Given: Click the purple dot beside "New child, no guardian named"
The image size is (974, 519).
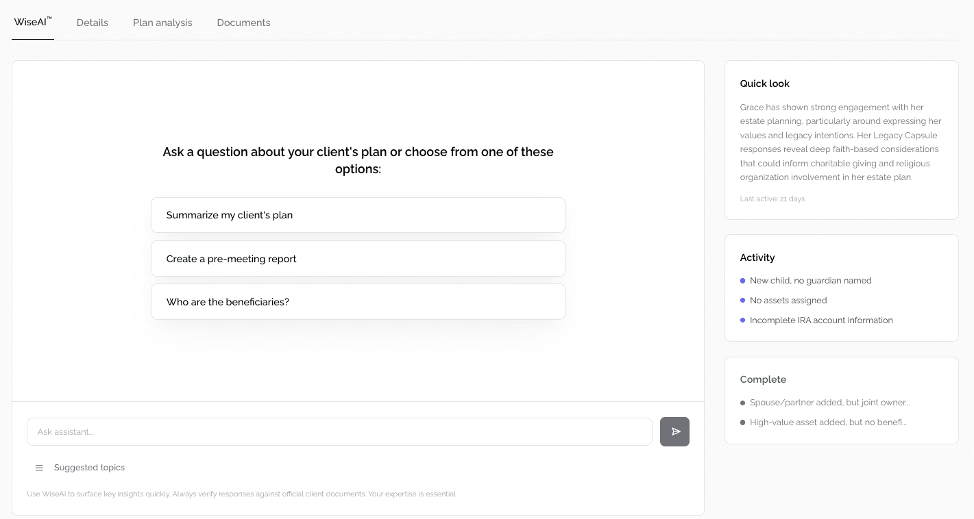Looking at the screenshot, I should [742, 280].
